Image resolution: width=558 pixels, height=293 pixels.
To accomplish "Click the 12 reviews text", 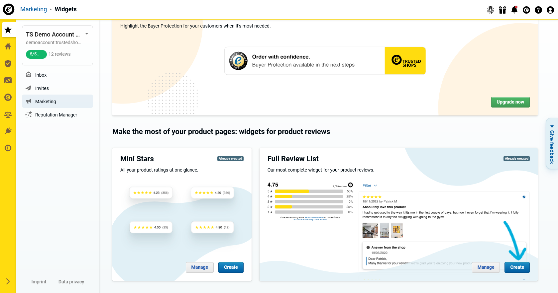I will pos(59,54).
